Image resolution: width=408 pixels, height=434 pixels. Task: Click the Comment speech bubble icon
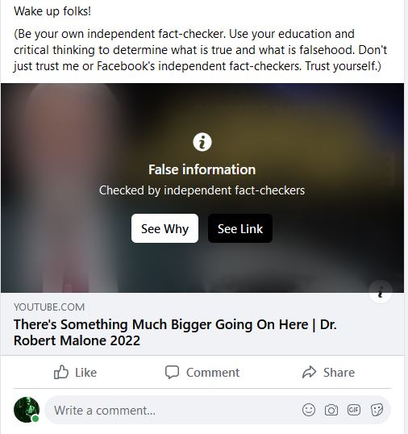point(172,372)
